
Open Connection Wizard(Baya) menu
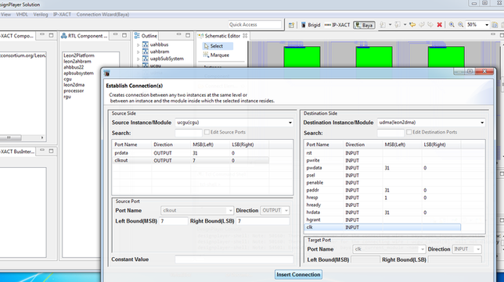[x=103, y=14]
